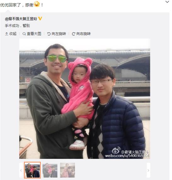Open the @最不强大脑王昱珩 profile link
172x180 pixels.
coord(21,19)
